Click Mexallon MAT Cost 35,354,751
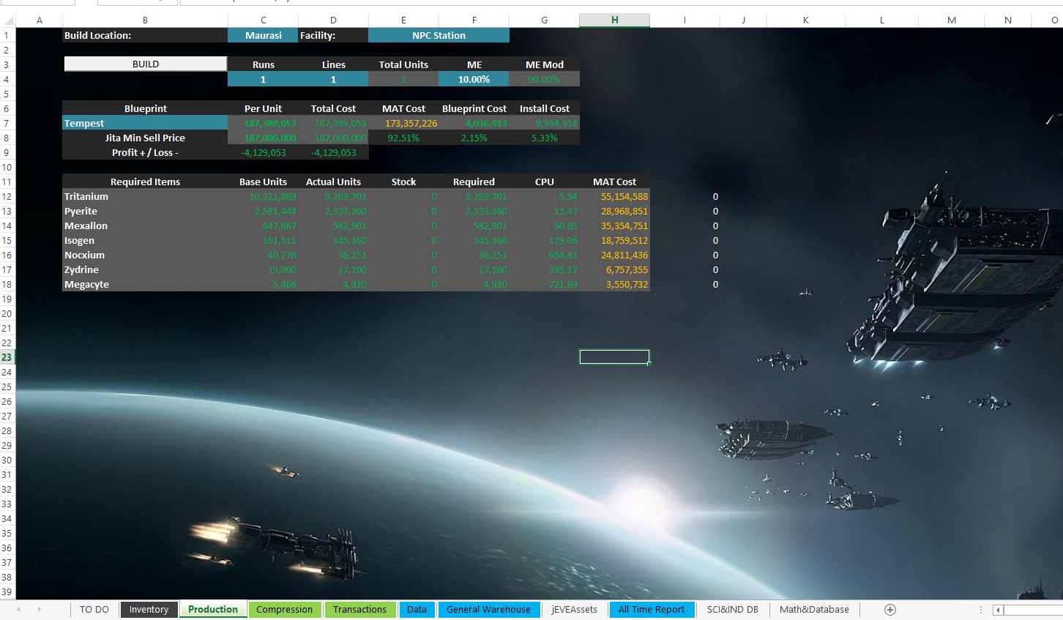This screenshot has width=1063, height=620. point(614,225)
